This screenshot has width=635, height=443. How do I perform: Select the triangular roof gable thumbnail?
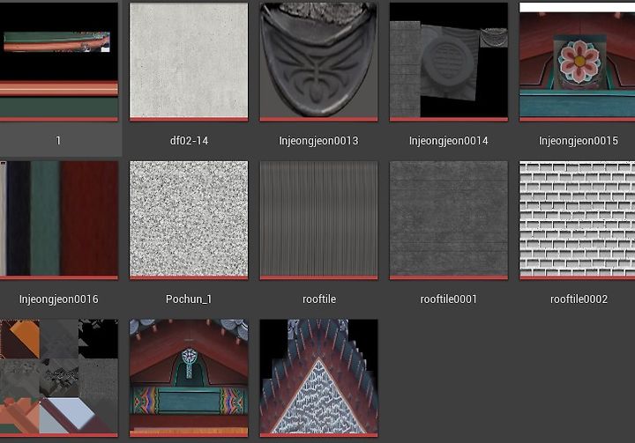pyautogui.click(x=318, y=379)
